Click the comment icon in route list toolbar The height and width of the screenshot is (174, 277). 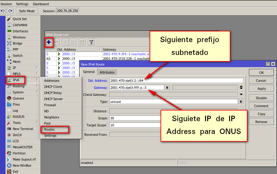pos(82,42)
